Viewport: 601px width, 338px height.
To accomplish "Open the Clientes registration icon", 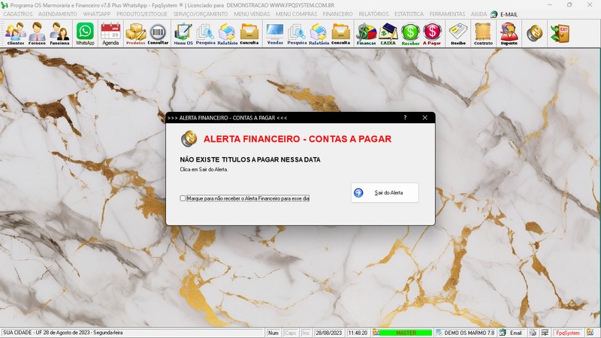I will (x=16, y=34).
